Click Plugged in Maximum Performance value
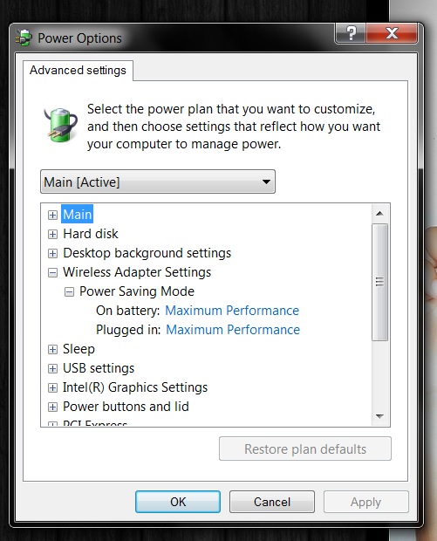 [233, 330]
